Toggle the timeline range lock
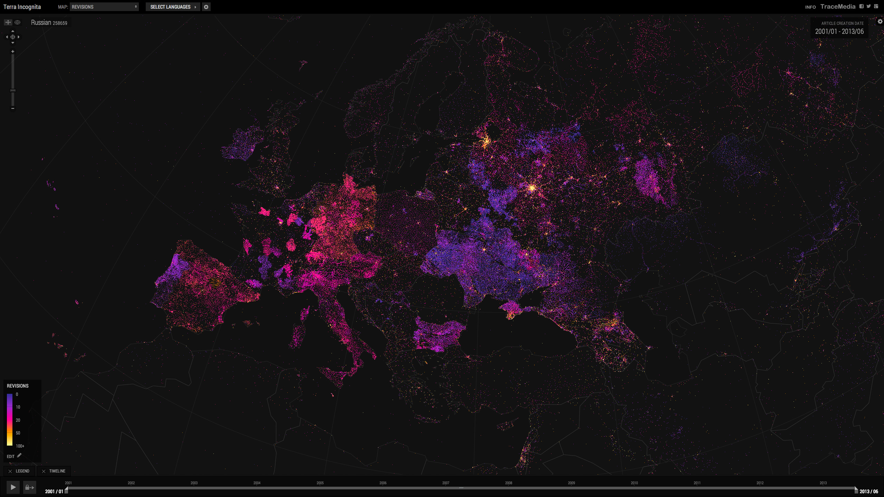884x497 pixels. (30, 487)
